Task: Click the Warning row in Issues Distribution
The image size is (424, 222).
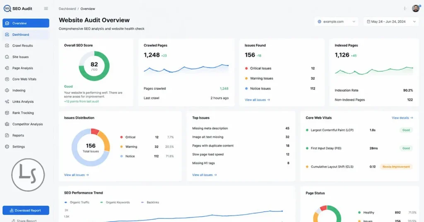Action: click(147, 147)
